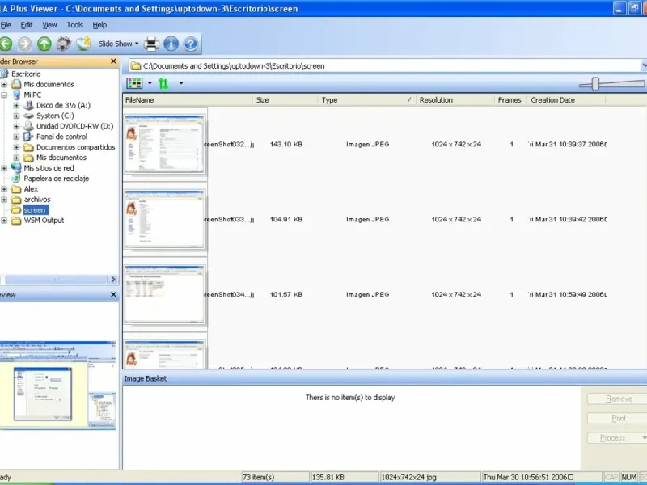The width and height of the screenshot is (647, 485).
Task: Close the Folder Browser panel
Action: point(114,61)
